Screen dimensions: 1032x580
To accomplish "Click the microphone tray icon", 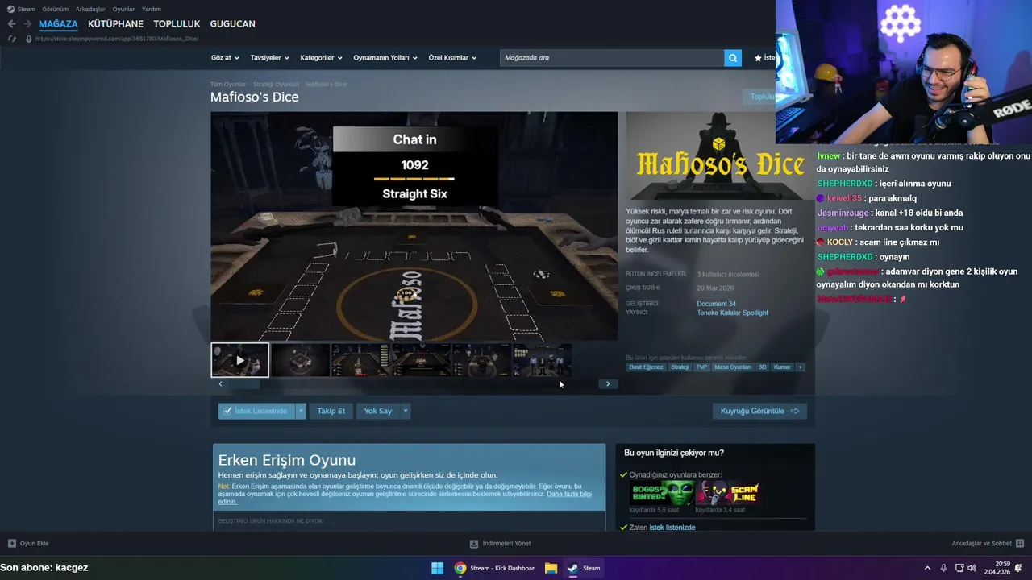I will (x=943, y=568).
